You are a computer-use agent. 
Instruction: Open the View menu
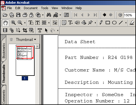(55, 8)
